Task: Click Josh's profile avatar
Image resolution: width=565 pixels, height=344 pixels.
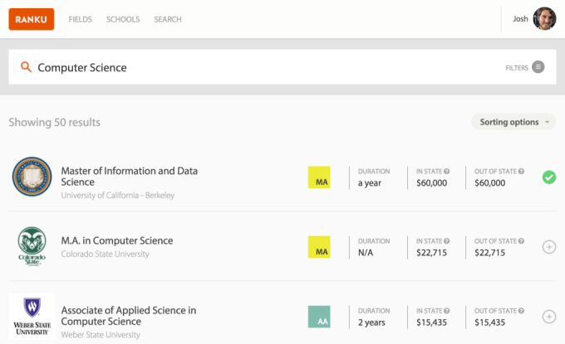Action: tap(544, 19)
